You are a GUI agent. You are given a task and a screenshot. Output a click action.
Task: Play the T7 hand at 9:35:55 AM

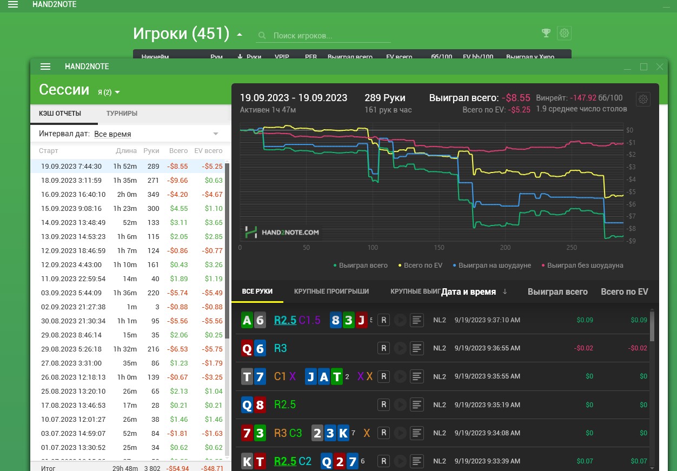(x=400, y=376)
